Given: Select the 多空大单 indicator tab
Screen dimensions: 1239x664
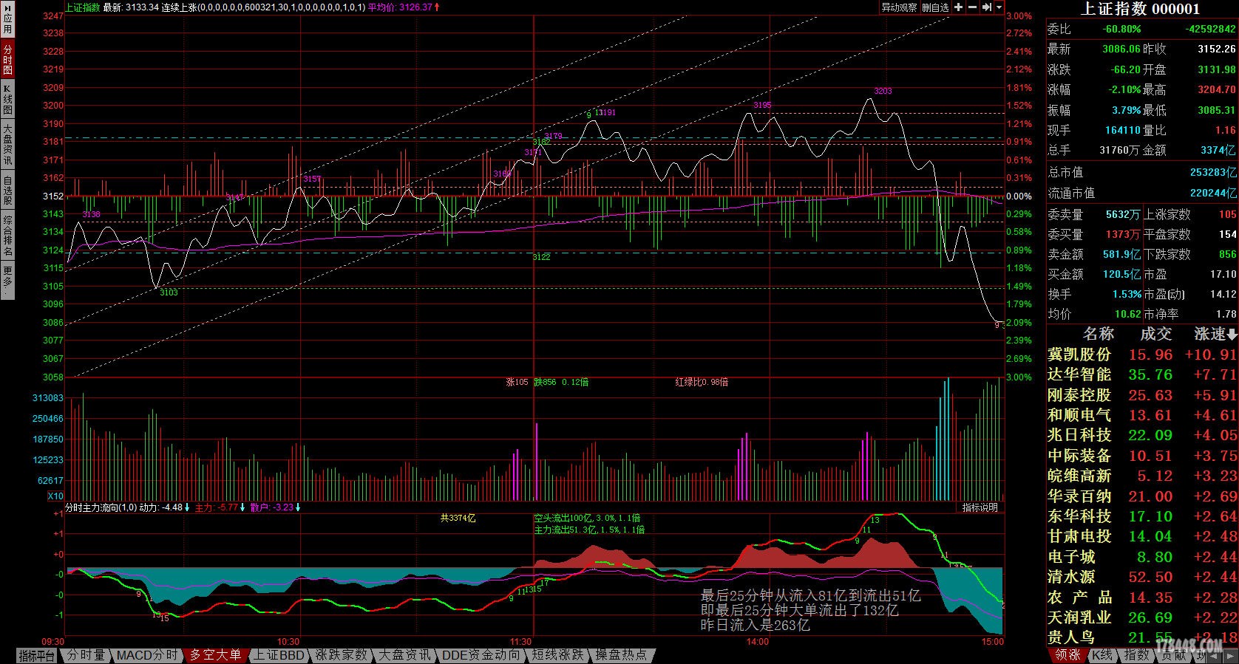Looking at the screenshot, I should [215, 655].
